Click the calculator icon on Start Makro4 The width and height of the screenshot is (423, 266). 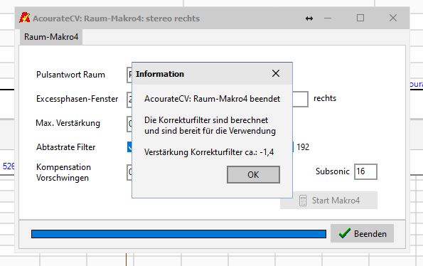[x=303, y=201]
